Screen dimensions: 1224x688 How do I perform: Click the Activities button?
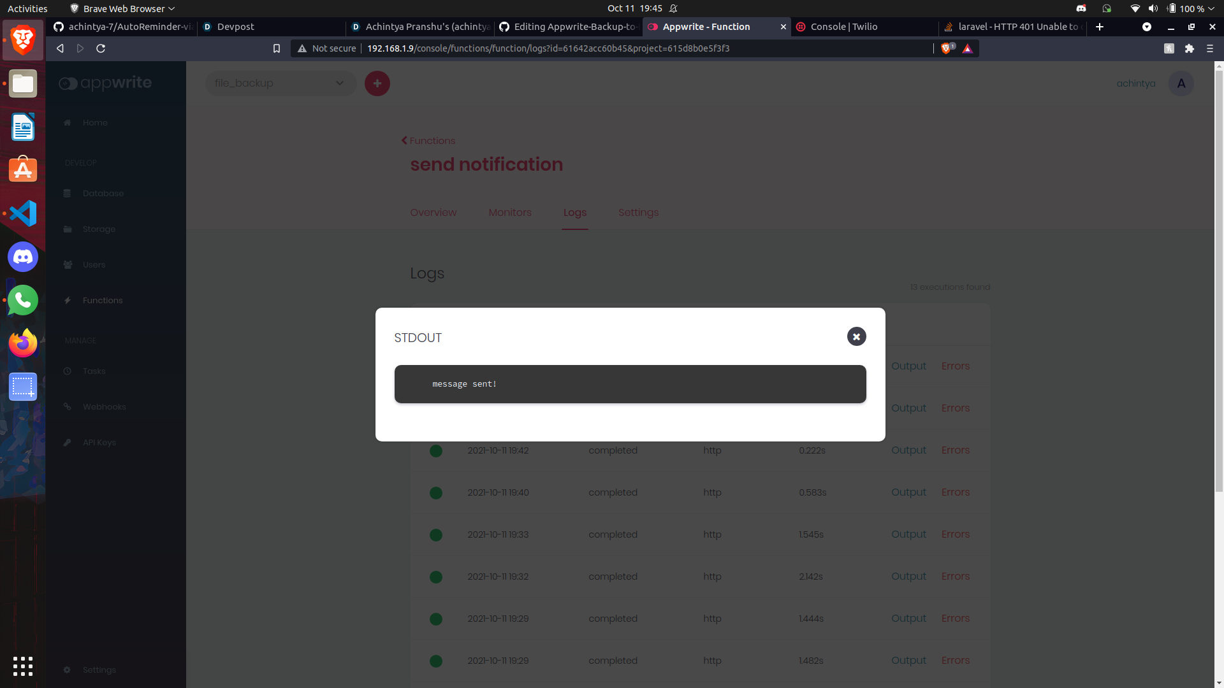pos(27,8)
